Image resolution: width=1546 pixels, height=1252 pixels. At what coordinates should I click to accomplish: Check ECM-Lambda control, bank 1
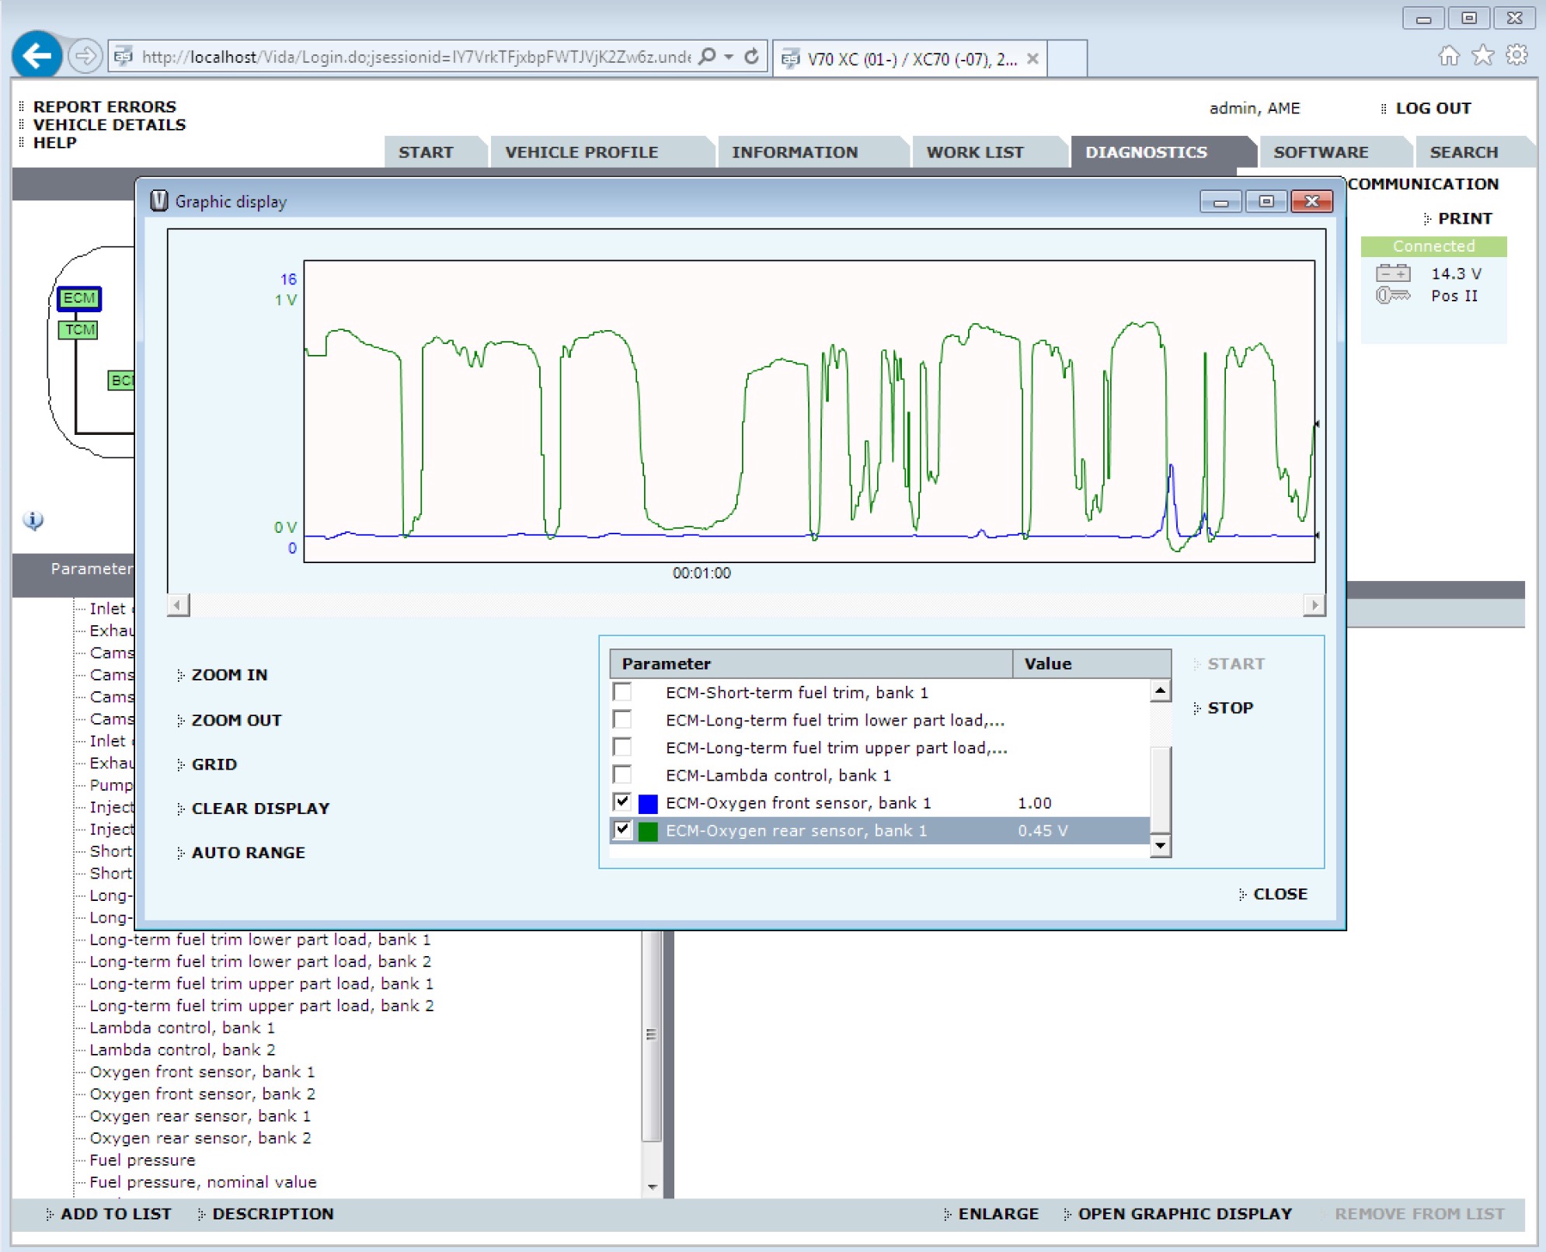[622, 774]
